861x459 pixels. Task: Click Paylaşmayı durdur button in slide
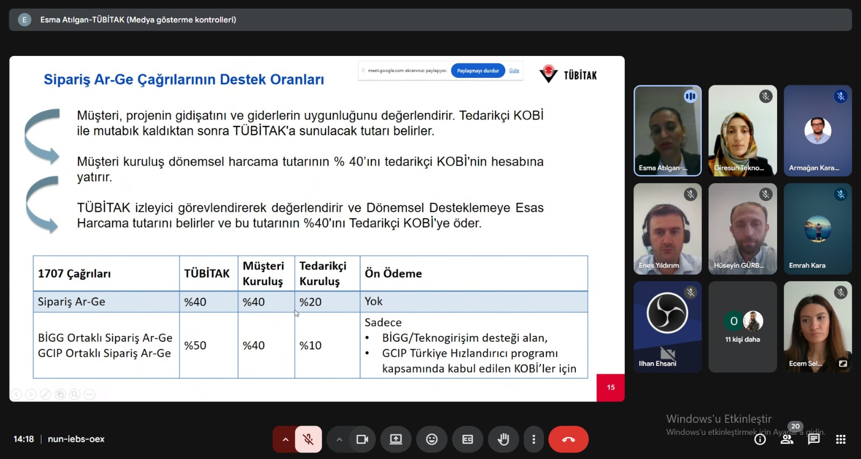pos(478,70)
